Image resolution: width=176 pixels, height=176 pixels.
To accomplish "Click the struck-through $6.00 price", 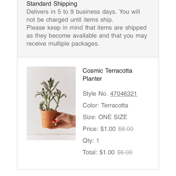I will 126,129.
